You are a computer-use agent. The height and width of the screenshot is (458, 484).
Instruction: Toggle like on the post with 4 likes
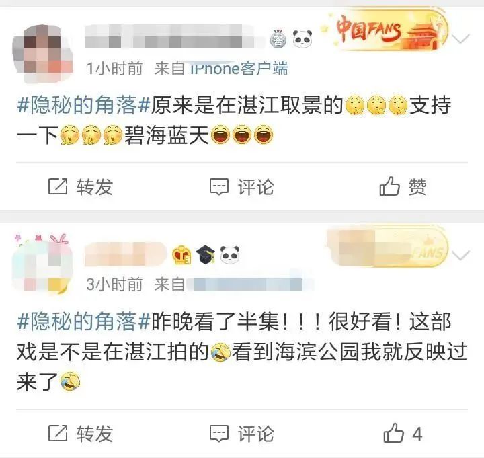click(393, 433)
